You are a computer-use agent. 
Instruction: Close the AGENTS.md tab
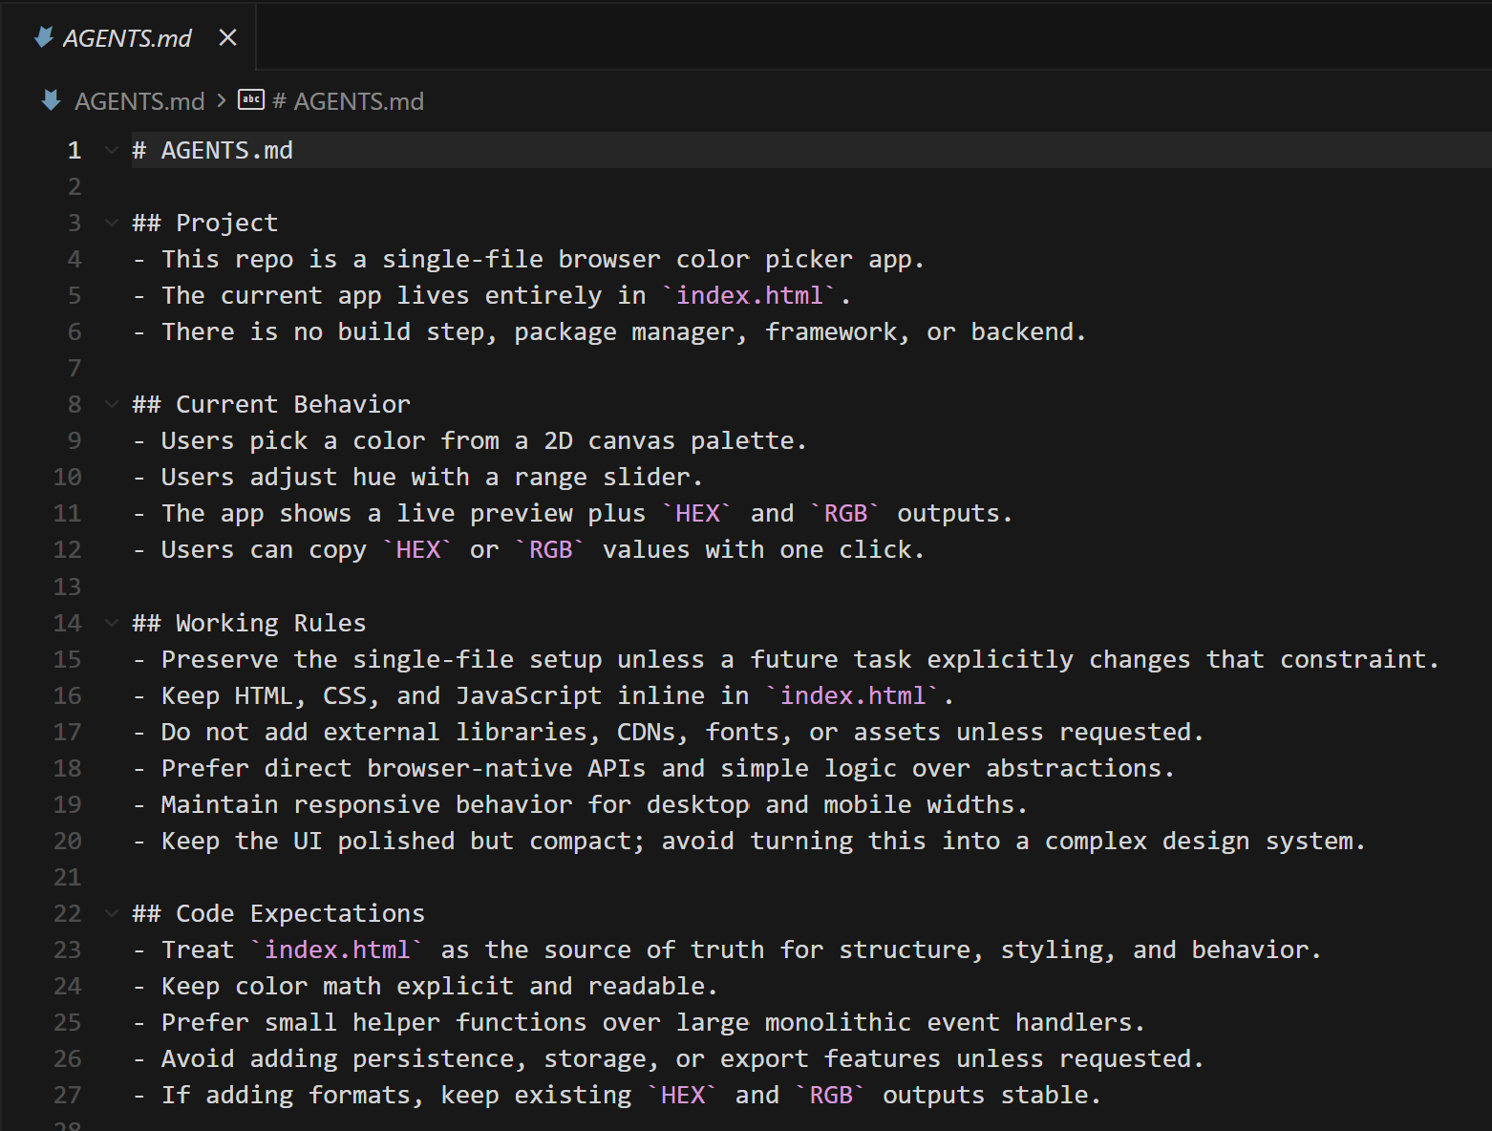(x=227, y=37)
